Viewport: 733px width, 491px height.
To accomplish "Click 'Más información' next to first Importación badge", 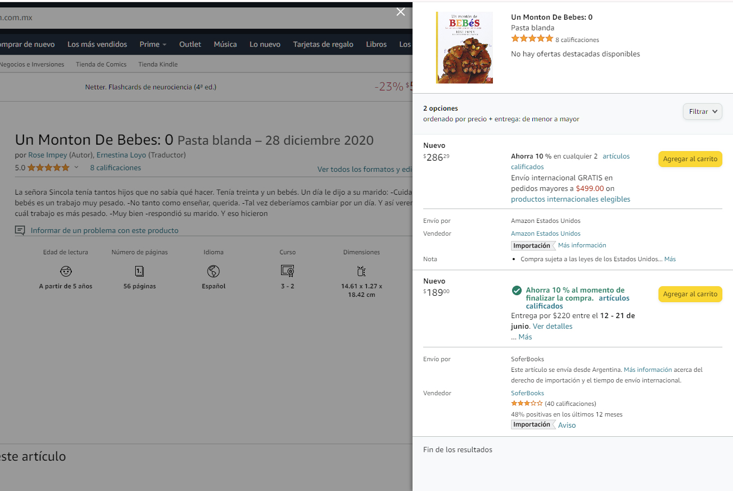I will point(582,245).
